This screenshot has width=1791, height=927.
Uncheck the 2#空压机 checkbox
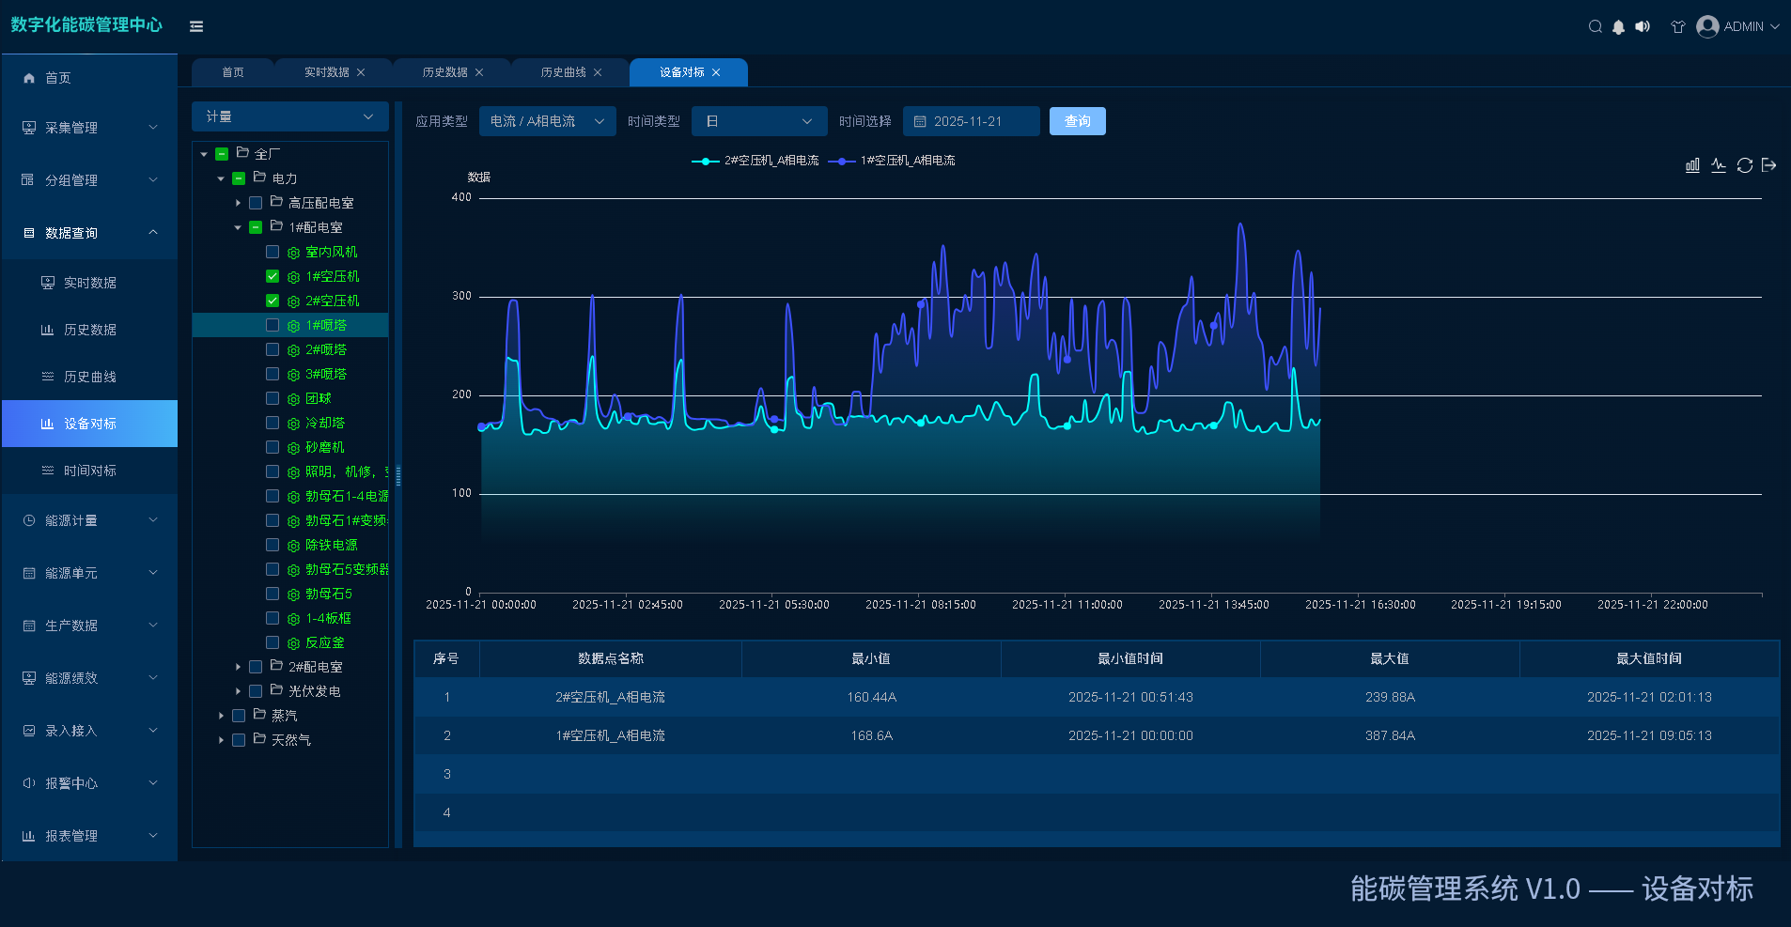click(273, 301)
